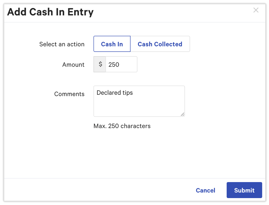Screen dimensions: 269x205
Task: Cancel the cash entry
Action: (x=205, y=190)
